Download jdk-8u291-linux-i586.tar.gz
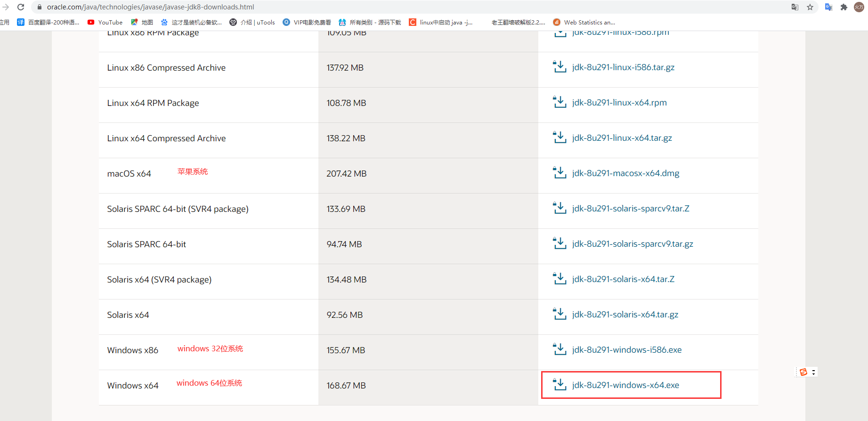The image size is (868, 421). 623,67
